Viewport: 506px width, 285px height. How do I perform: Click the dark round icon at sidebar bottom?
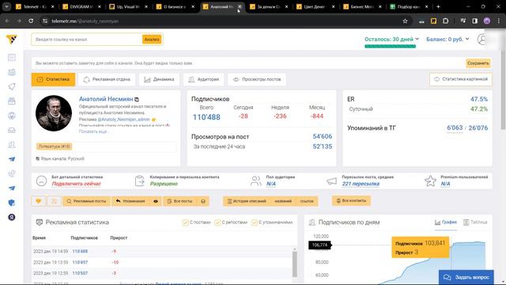12,217
